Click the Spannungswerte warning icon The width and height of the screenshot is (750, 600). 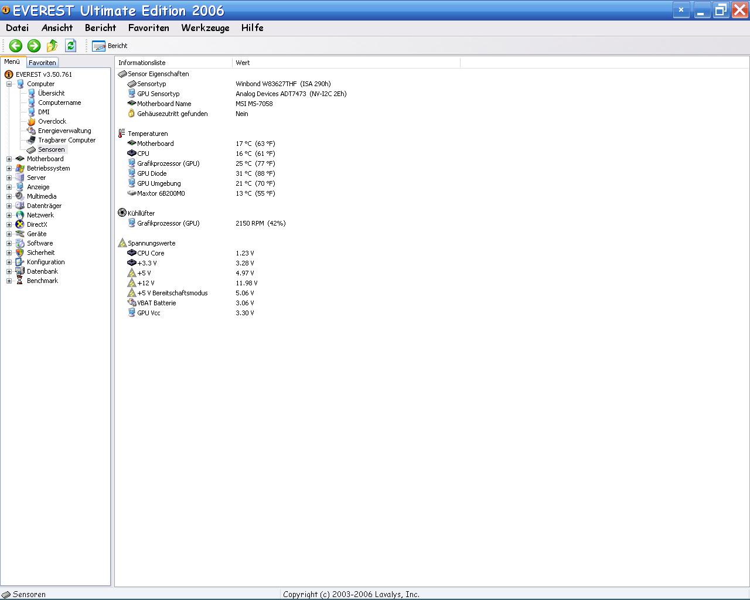(x=122, y=243)
